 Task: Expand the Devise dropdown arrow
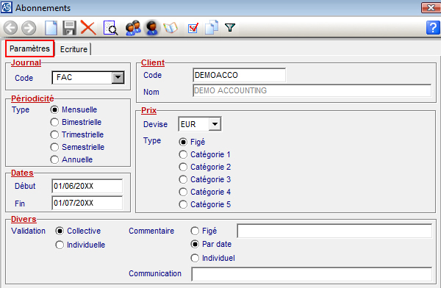(x=215, y=124)
